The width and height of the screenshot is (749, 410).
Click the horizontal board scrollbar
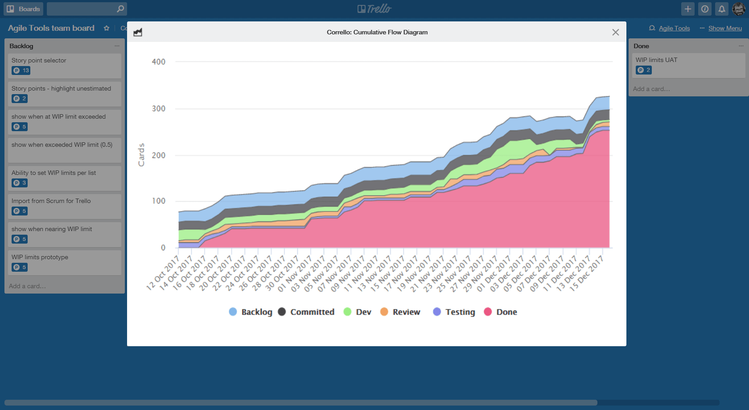click(x=301, y=402)
